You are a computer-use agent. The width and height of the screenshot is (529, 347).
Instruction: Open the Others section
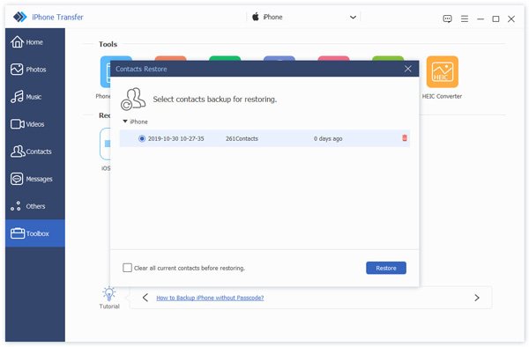(35, 206)
